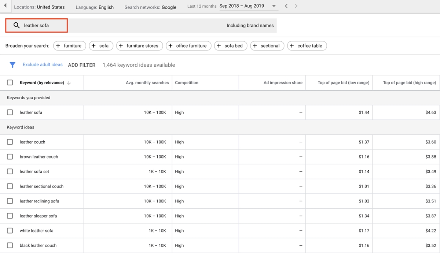Add furniture to broaden search
The height and width of the screenshot is (253, 440).
point(70,46)
